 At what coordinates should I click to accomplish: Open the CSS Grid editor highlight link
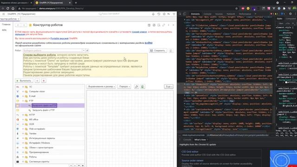[x=190, y=152]
